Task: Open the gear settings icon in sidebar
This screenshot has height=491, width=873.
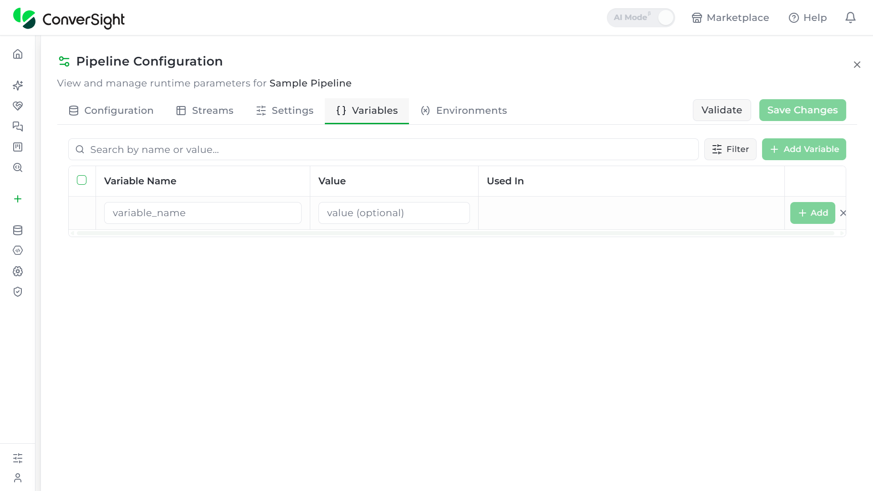Action: (x=18, y=271)
